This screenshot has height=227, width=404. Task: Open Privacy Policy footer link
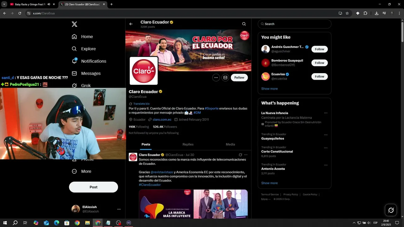(291, 195)
